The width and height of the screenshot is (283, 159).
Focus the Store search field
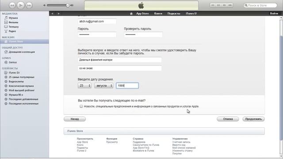260,5
